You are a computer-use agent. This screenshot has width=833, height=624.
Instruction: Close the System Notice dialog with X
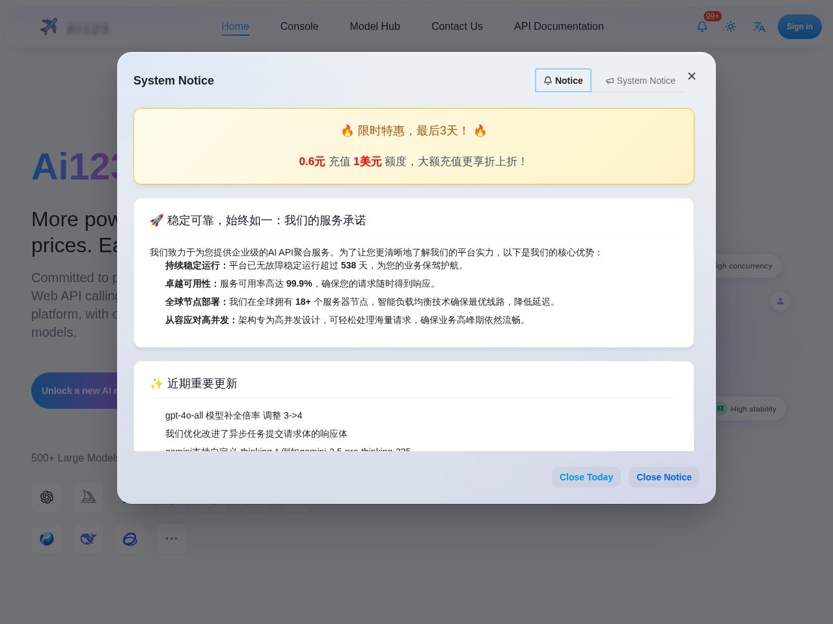pos(692,76)
